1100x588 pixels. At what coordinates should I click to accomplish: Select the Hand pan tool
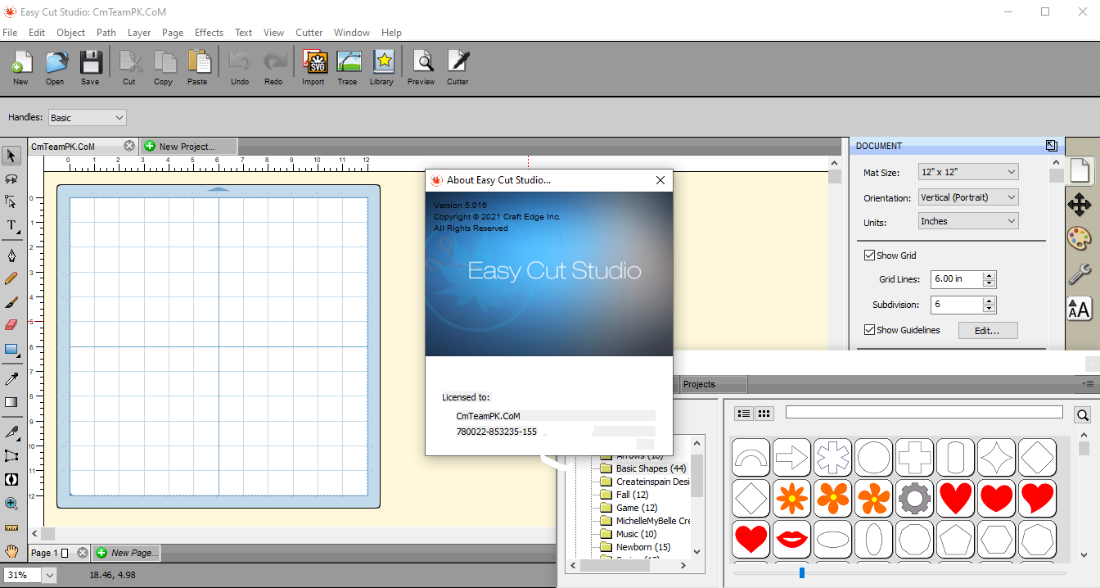tap(11, 550)
